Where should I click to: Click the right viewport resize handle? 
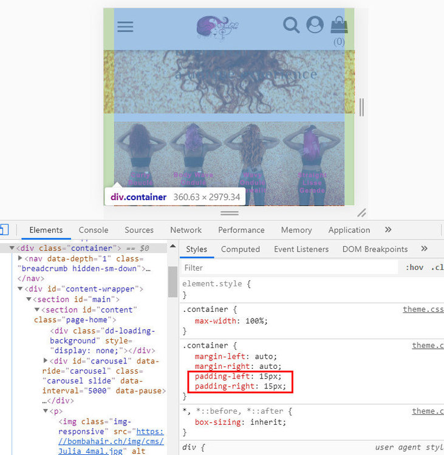(361, 107)
